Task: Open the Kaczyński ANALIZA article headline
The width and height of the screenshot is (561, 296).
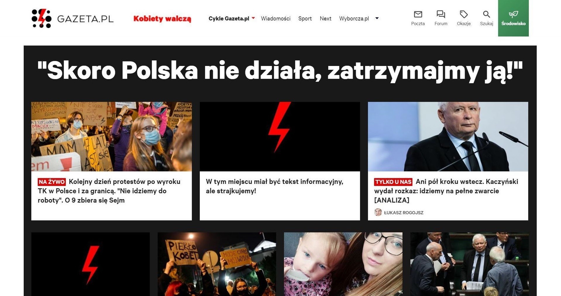Action: pos(446,191)
